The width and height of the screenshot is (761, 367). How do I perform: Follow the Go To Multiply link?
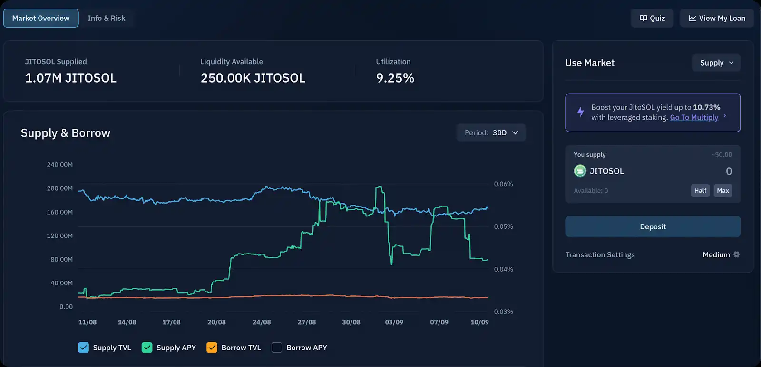(x=694, y=117)
